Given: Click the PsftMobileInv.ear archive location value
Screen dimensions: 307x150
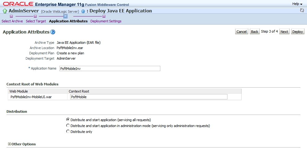Looking at the screenshot, I should tap(70, 48).
